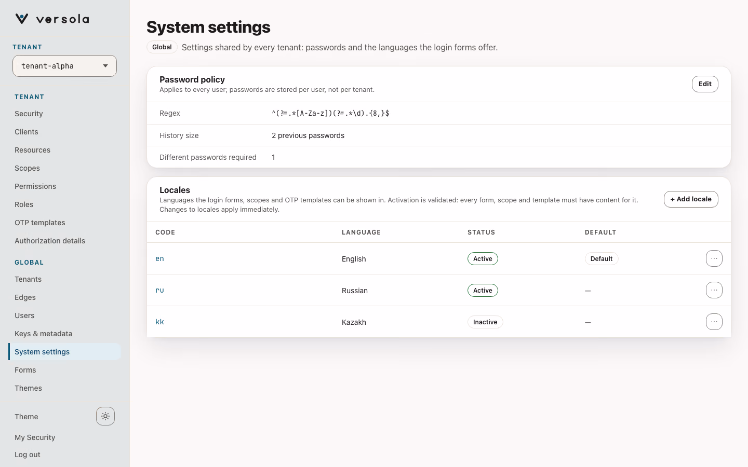Click the Default badge on the English row
748x467 pixels.
point(602,259)
